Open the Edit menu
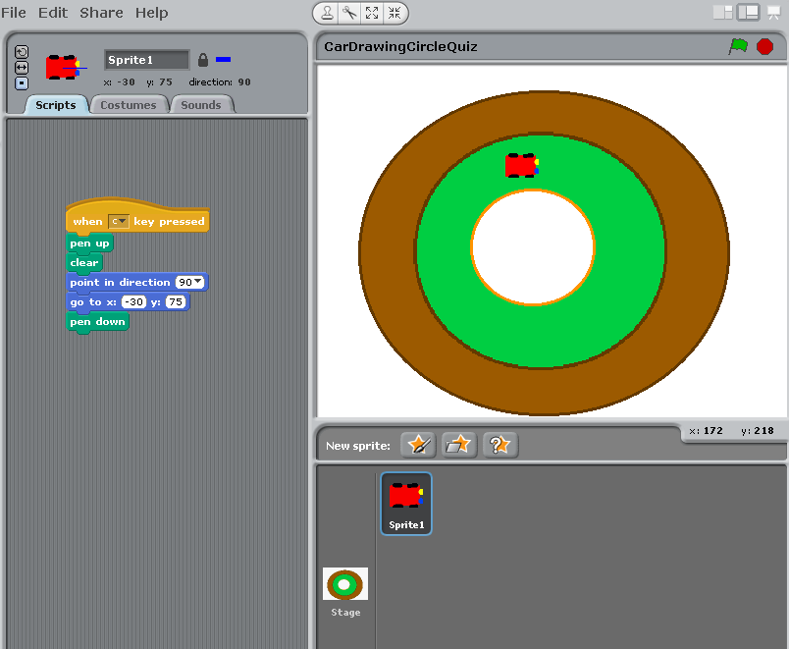 coord(53,13)
